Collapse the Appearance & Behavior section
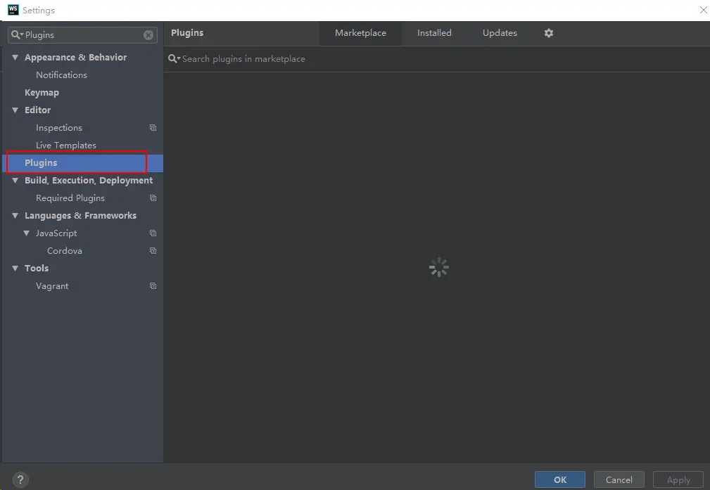710x490 pixels. click(x=15, y=58)
